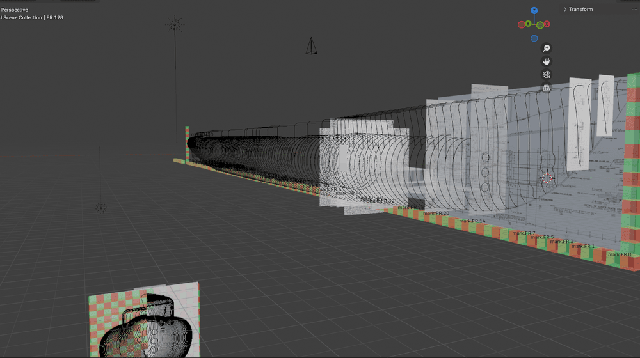
Task: Click the Transform panel drag grip dots
Action: 634,9
